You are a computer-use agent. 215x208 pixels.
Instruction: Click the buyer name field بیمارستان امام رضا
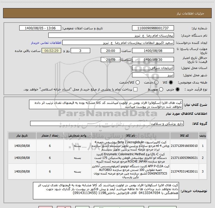[111, 35]
